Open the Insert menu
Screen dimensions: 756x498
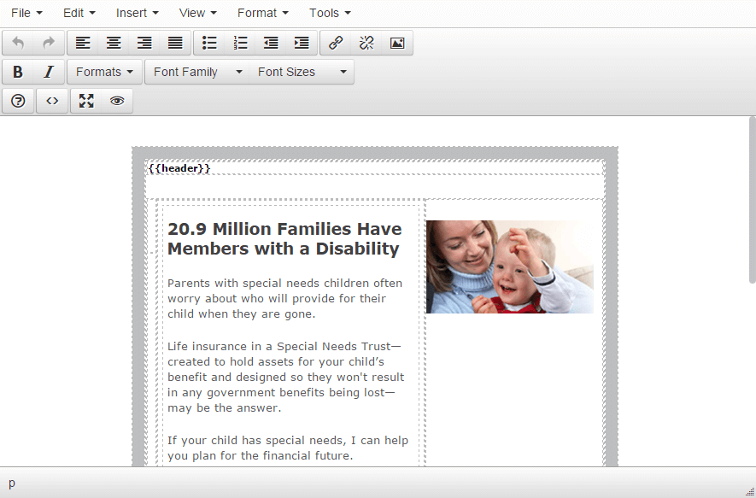pos(135,12)
